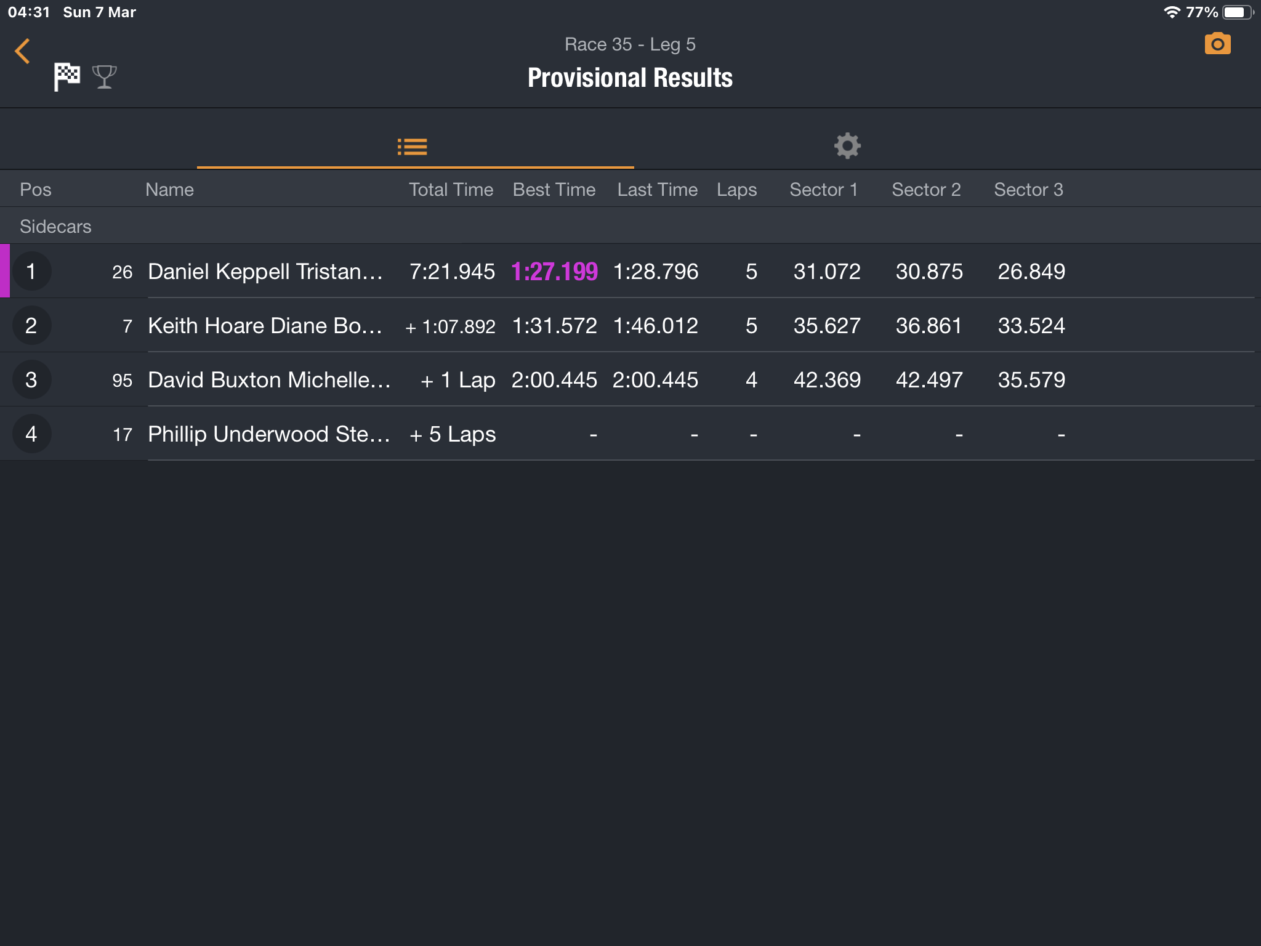Select total time 7:21.945
1261x946 pixels.
(x=452, y=272)
